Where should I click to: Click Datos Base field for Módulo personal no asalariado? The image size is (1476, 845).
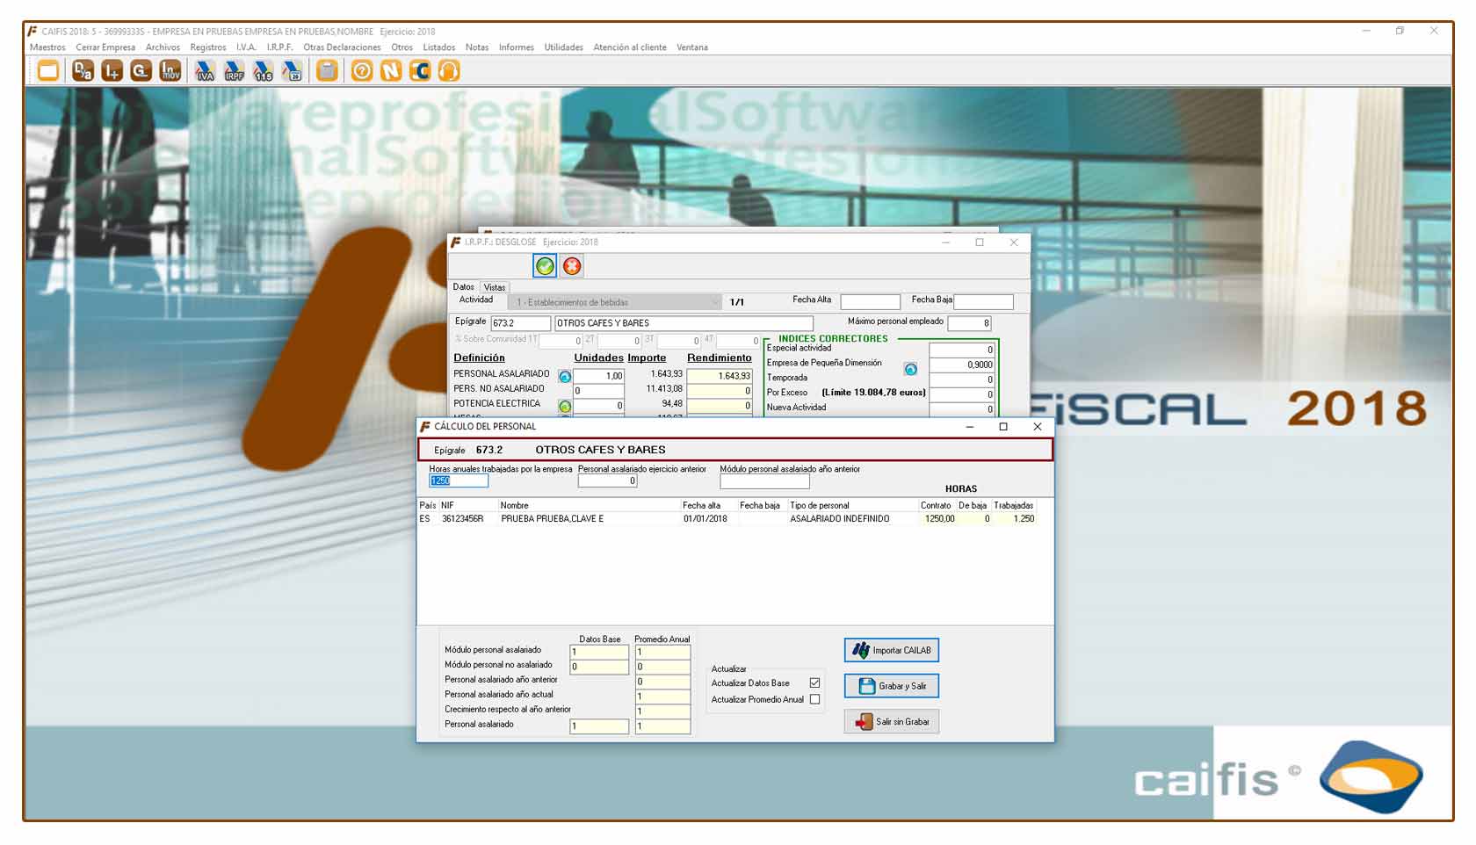(599, 667)
